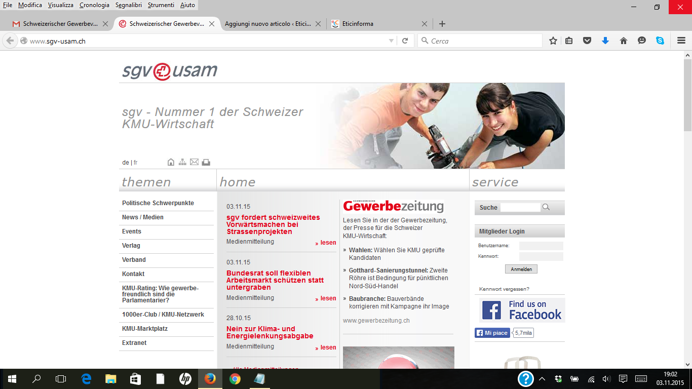Click the website home icon beside language links

click(171, 162)
